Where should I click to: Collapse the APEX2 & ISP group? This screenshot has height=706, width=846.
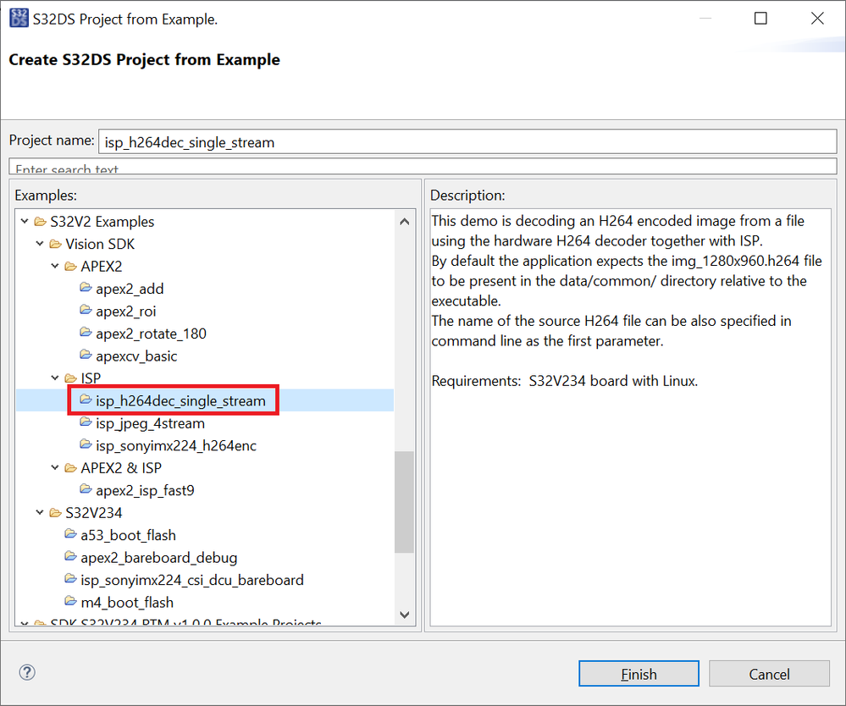(x=54, y=467)
